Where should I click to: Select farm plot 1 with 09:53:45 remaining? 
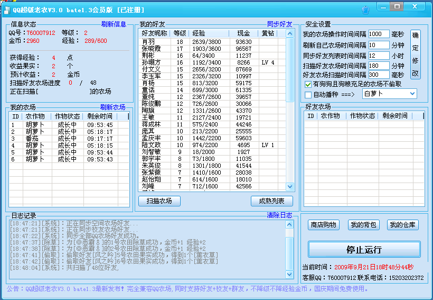(x=69, y=125)
